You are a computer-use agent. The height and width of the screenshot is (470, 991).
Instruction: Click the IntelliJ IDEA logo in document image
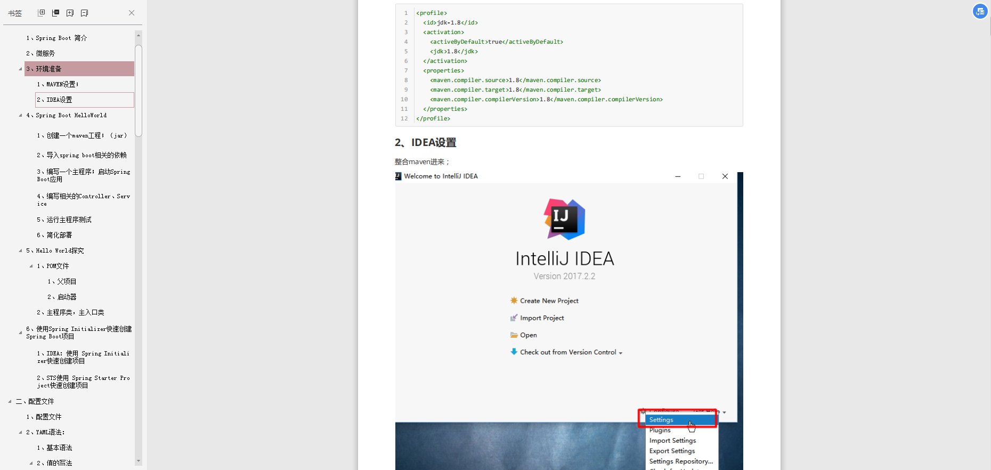click(x=564, y=219)
